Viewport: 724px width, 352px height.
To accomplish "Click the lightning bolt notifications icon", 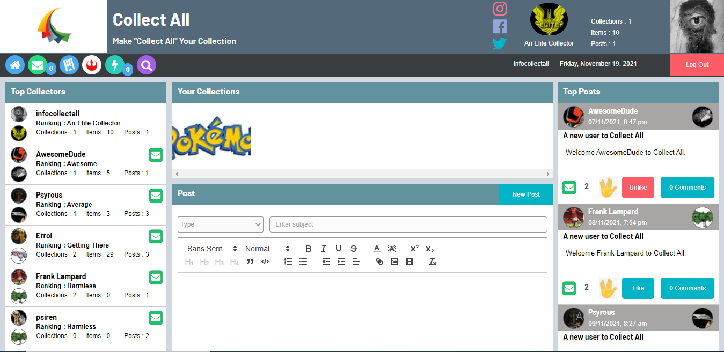I will point(115,65).
